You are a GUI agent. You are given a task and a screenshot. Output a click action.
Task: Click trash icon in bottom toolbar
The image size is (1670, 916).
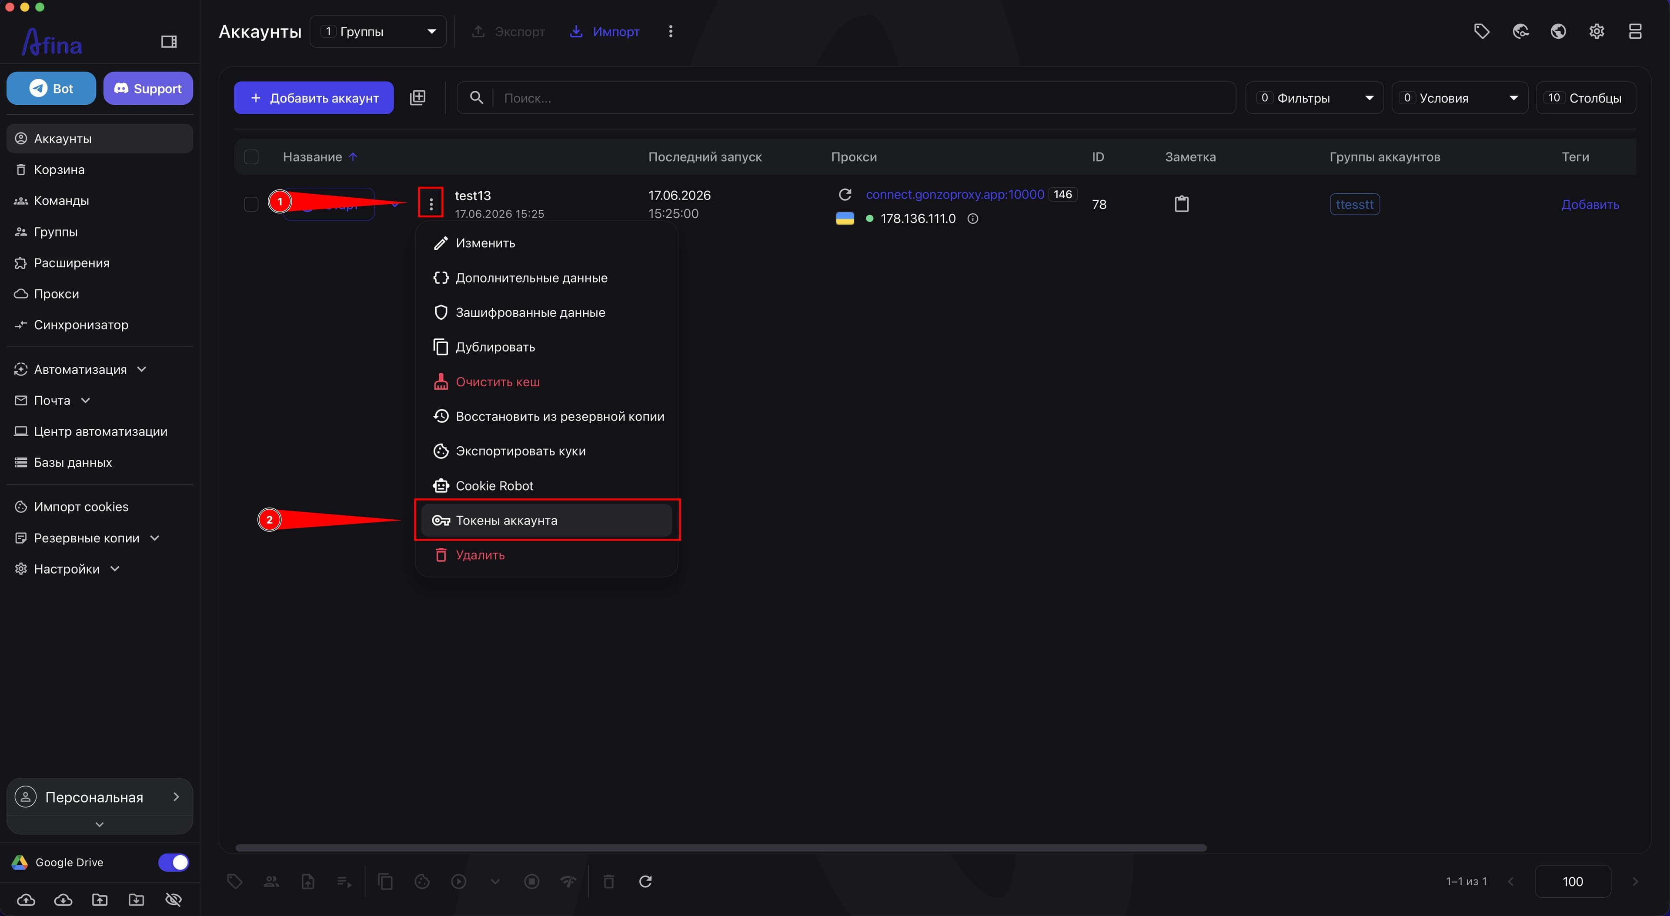[608, 882]
